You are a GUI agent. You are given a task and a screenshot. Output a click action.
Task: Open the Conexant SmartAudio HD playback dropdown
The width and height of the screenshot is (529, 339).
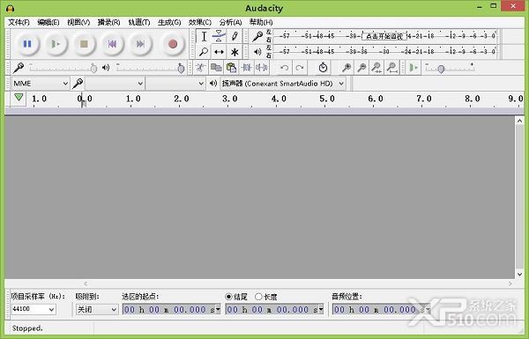point(283,84)
